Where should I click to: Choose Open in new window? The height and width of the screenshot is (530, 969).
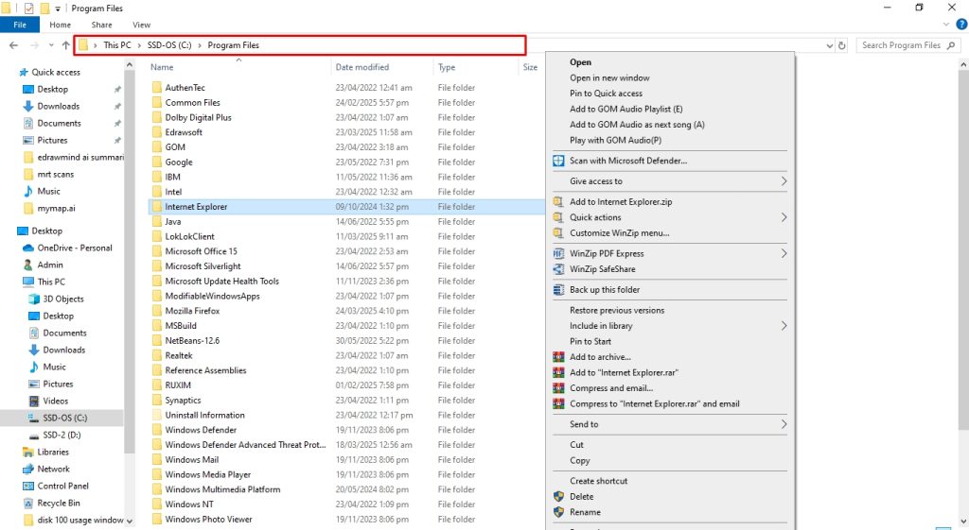pyautogui.click(x=609, y=77)
